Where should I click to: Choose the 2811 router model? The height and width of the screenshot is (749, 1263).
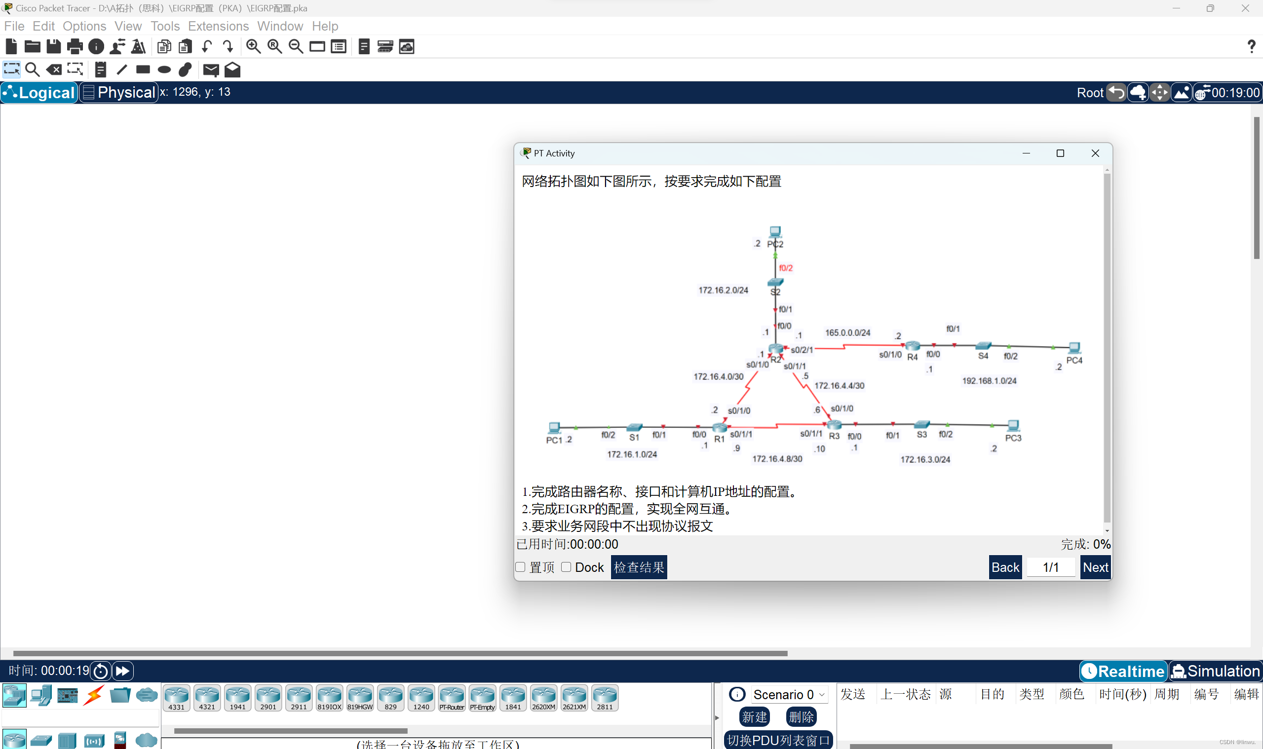[604, 697]
